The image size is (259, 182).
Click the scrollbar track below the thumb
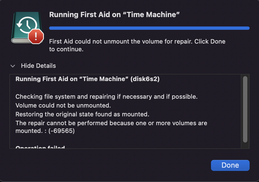[245, 146]
